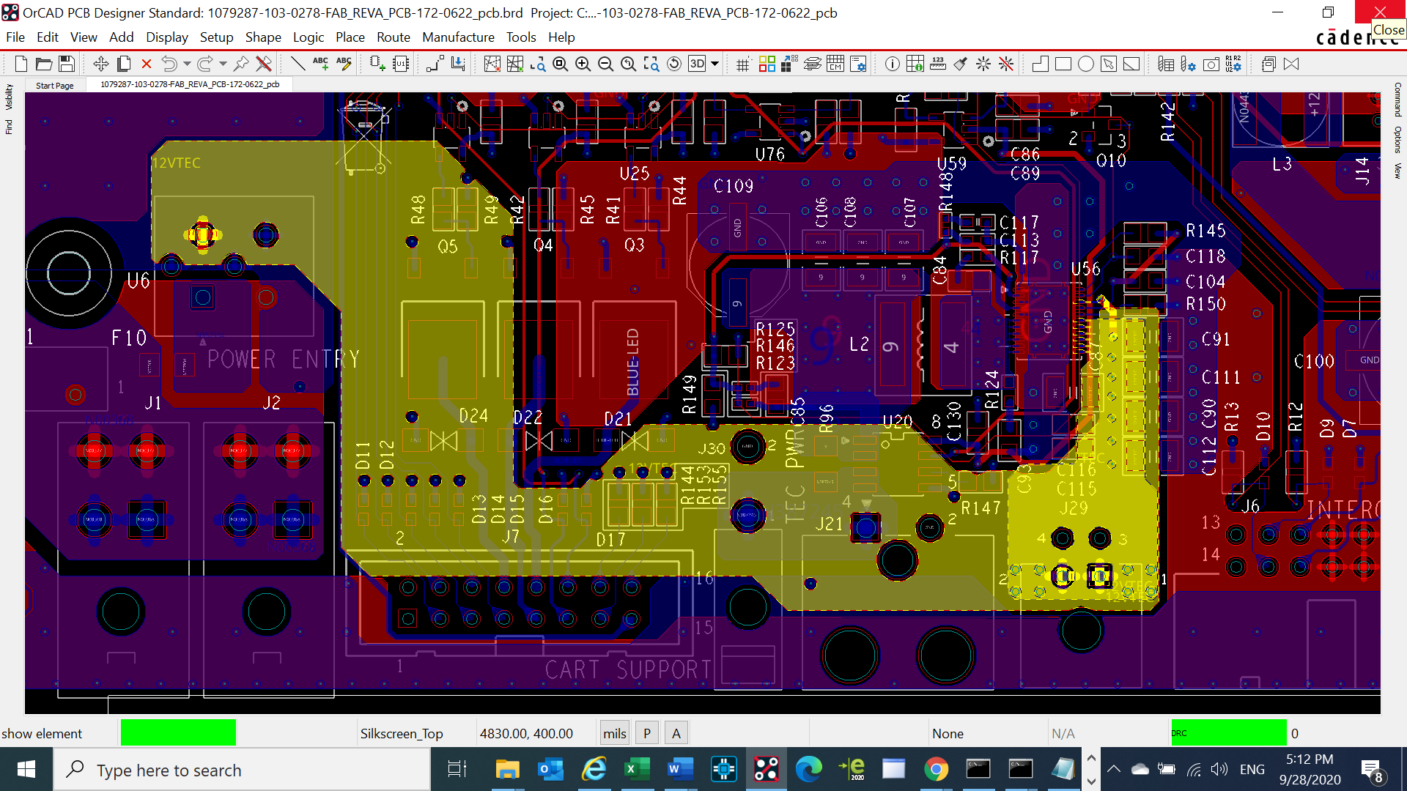Expand the Find side panel
Image resolution: width=1407 pixels, height=791 pixels.
(x=9, y=127)
